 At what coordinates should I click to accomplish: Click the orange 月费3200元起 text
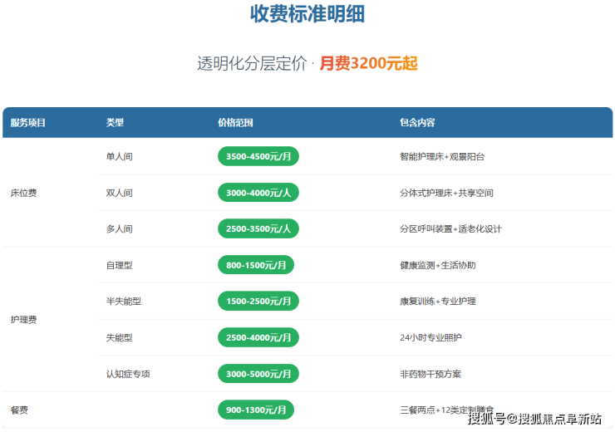[368, 63]
